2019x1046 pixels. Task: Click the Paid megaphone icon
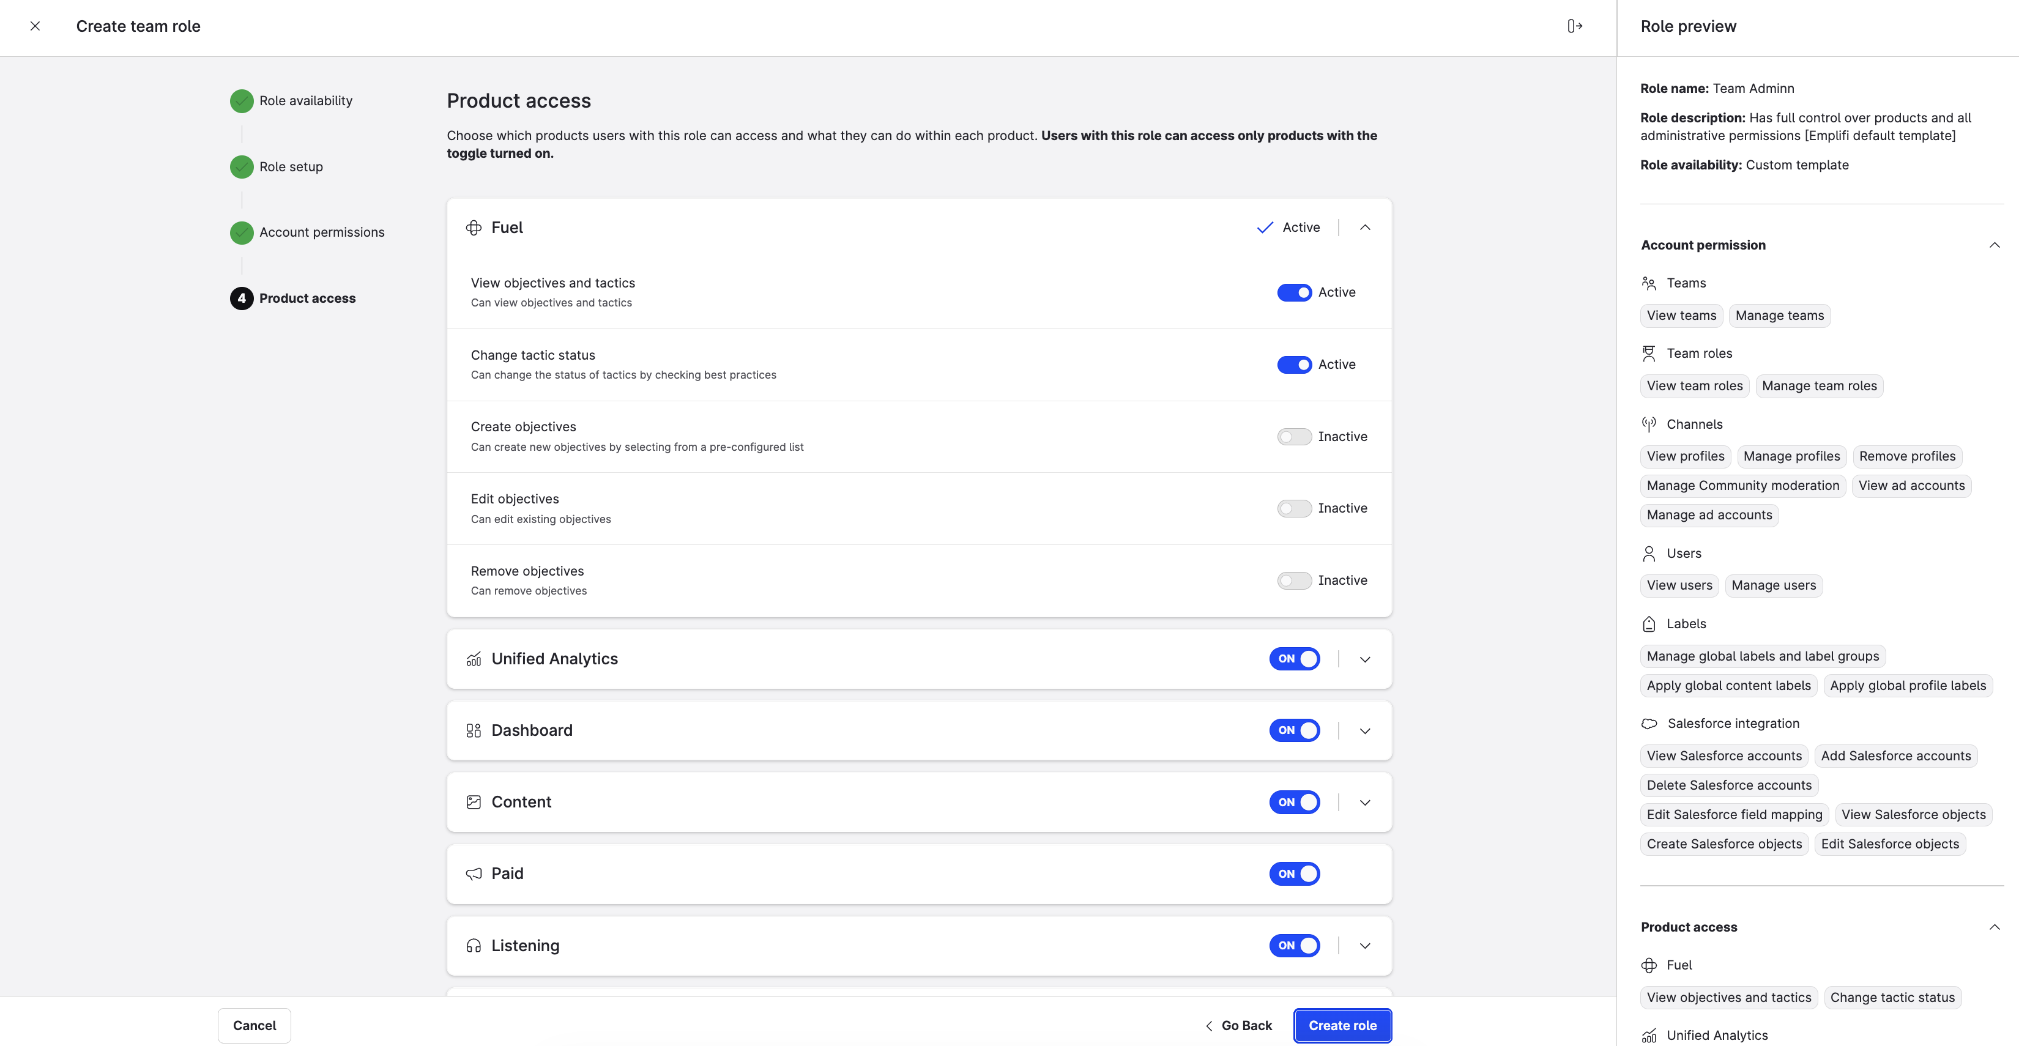474,874
